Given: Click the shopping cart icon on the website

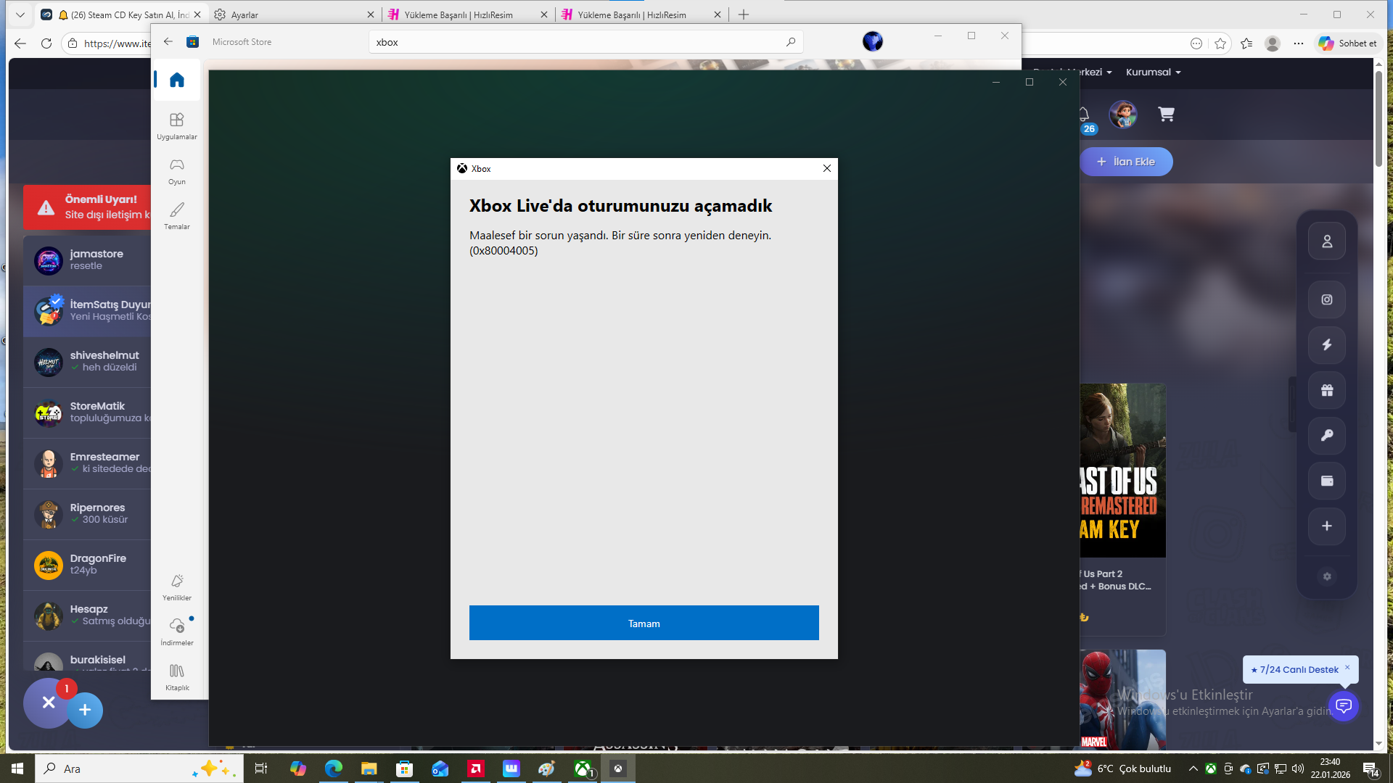Looking at the screenshot, I should [1166, 114].
